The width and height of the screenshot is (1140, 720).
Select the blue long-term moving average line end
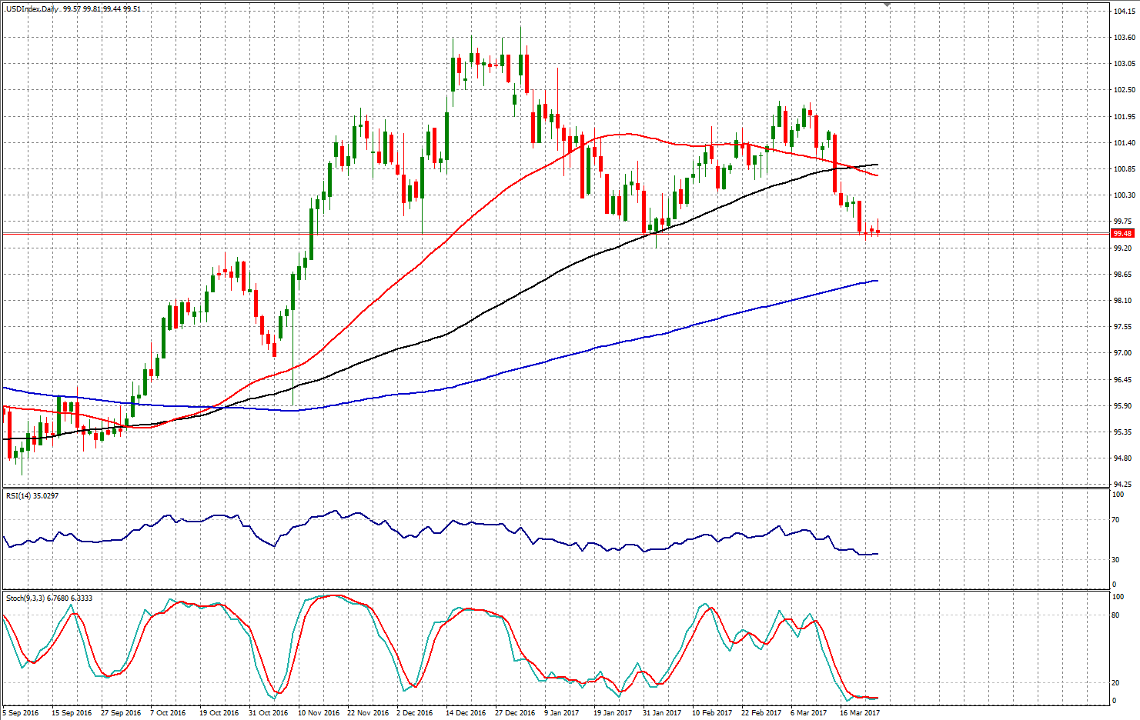coord(877,281)
